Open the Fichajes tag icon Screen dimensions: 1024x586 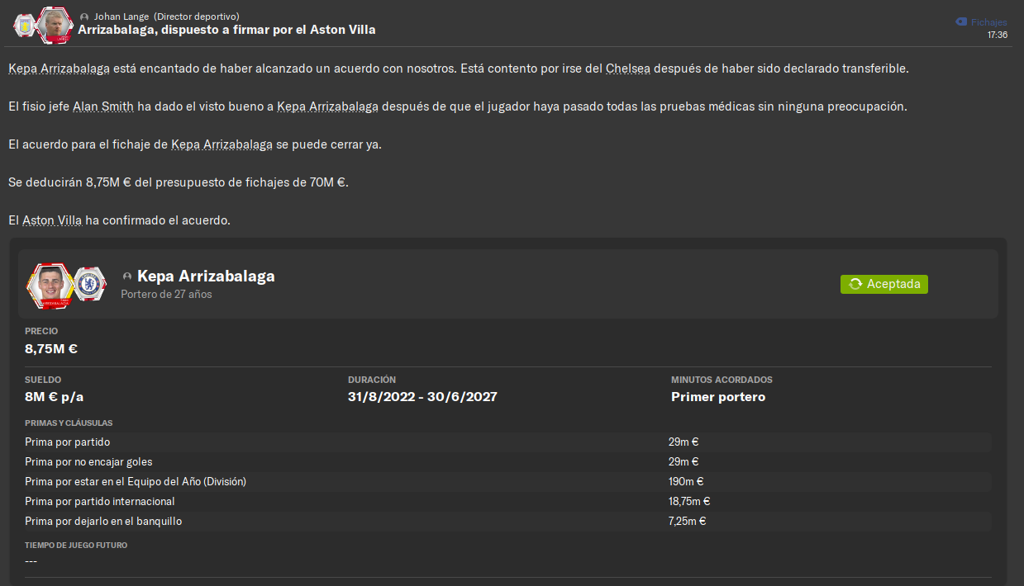961,22
